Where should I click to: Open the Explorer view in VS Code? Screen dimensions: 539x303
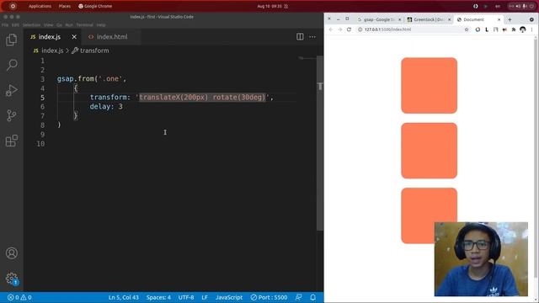coord(11,40)
